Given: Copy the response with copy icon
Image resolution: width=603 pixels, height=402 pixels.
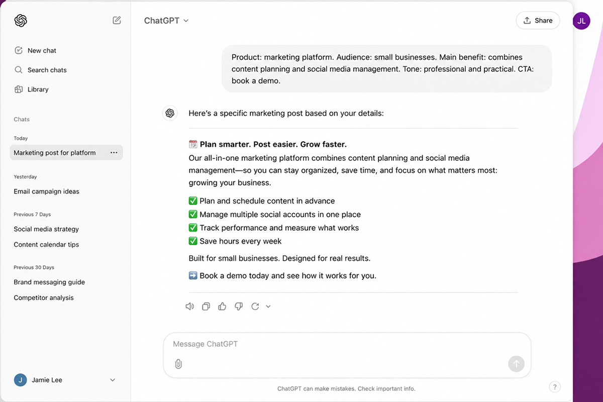Looking at the screenshot, I should point(206,307).
